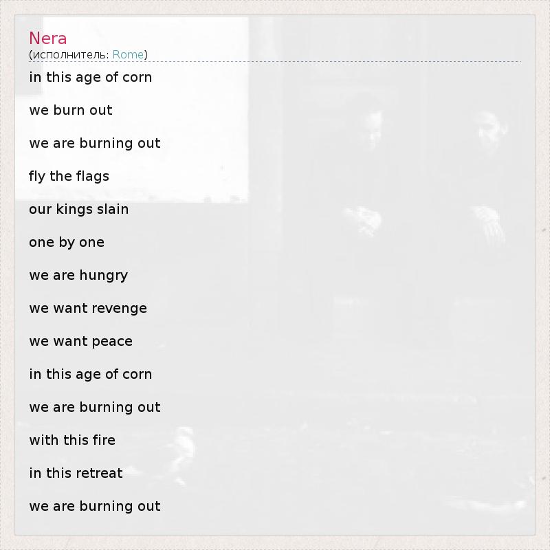Select the line "we want revenge"
The image size is (550, 550).
point(88,308)
